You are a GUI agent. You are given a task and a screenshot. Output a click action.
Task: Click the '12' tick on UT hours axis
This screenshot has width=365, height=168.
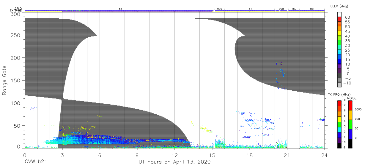point(175,155)
